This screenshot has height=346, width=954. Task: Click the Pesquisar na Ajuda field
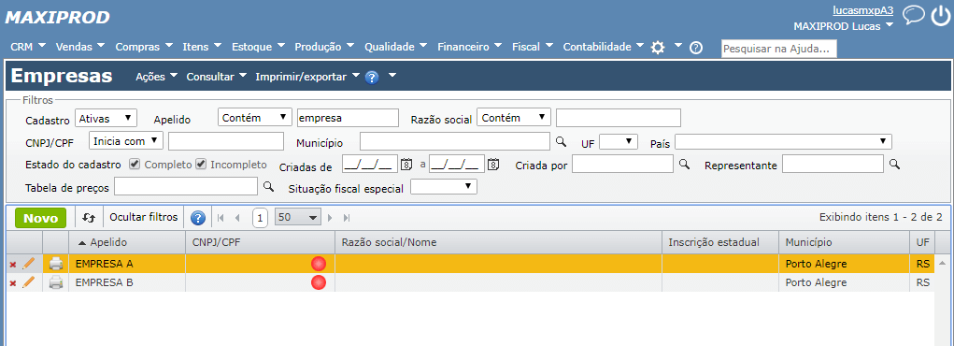pos(778,49)
